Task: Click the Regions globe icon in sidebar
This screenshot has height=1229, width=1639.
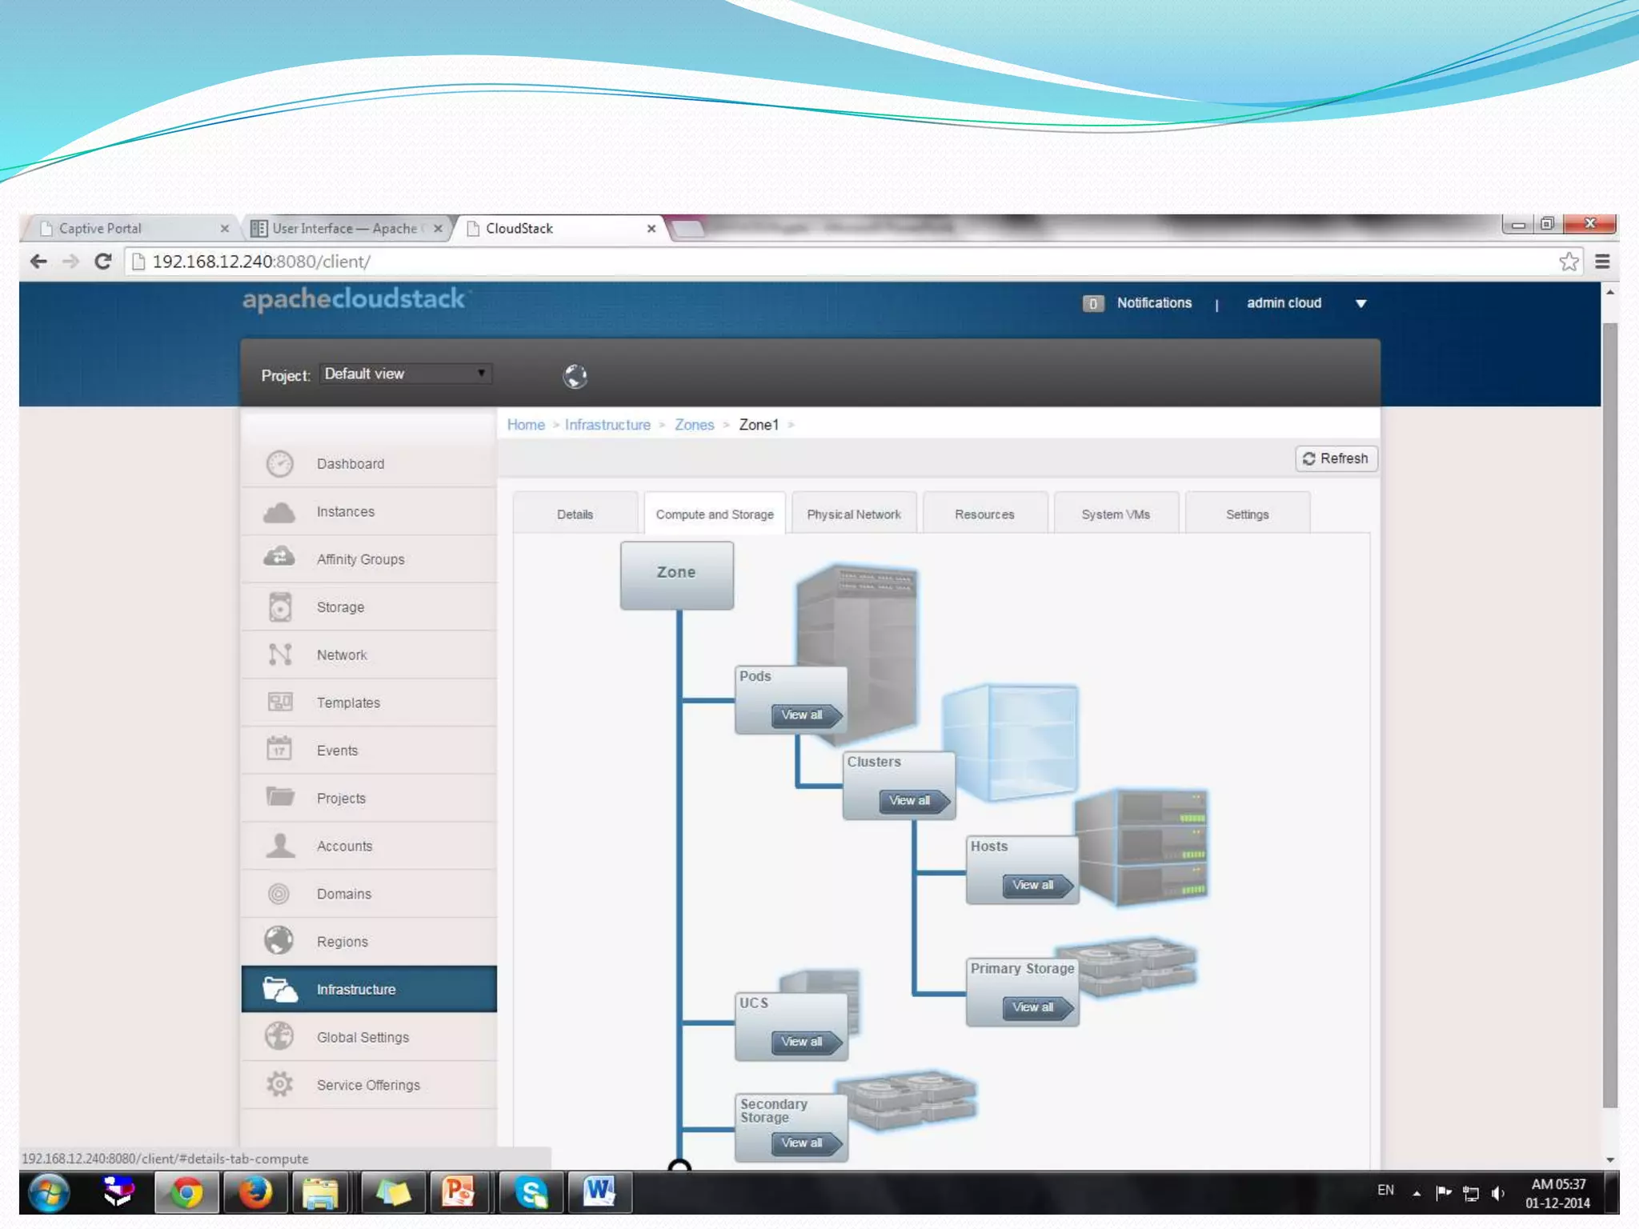Action: tap(279, 940)
